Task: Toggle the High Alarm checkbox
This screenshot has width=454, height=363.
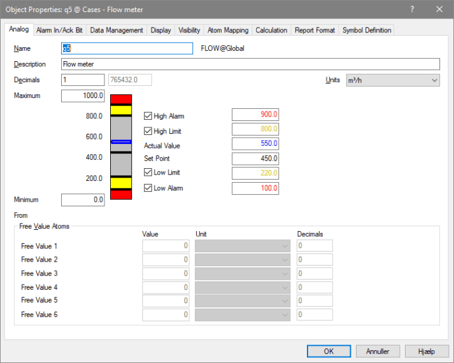Action: point(148,116)
